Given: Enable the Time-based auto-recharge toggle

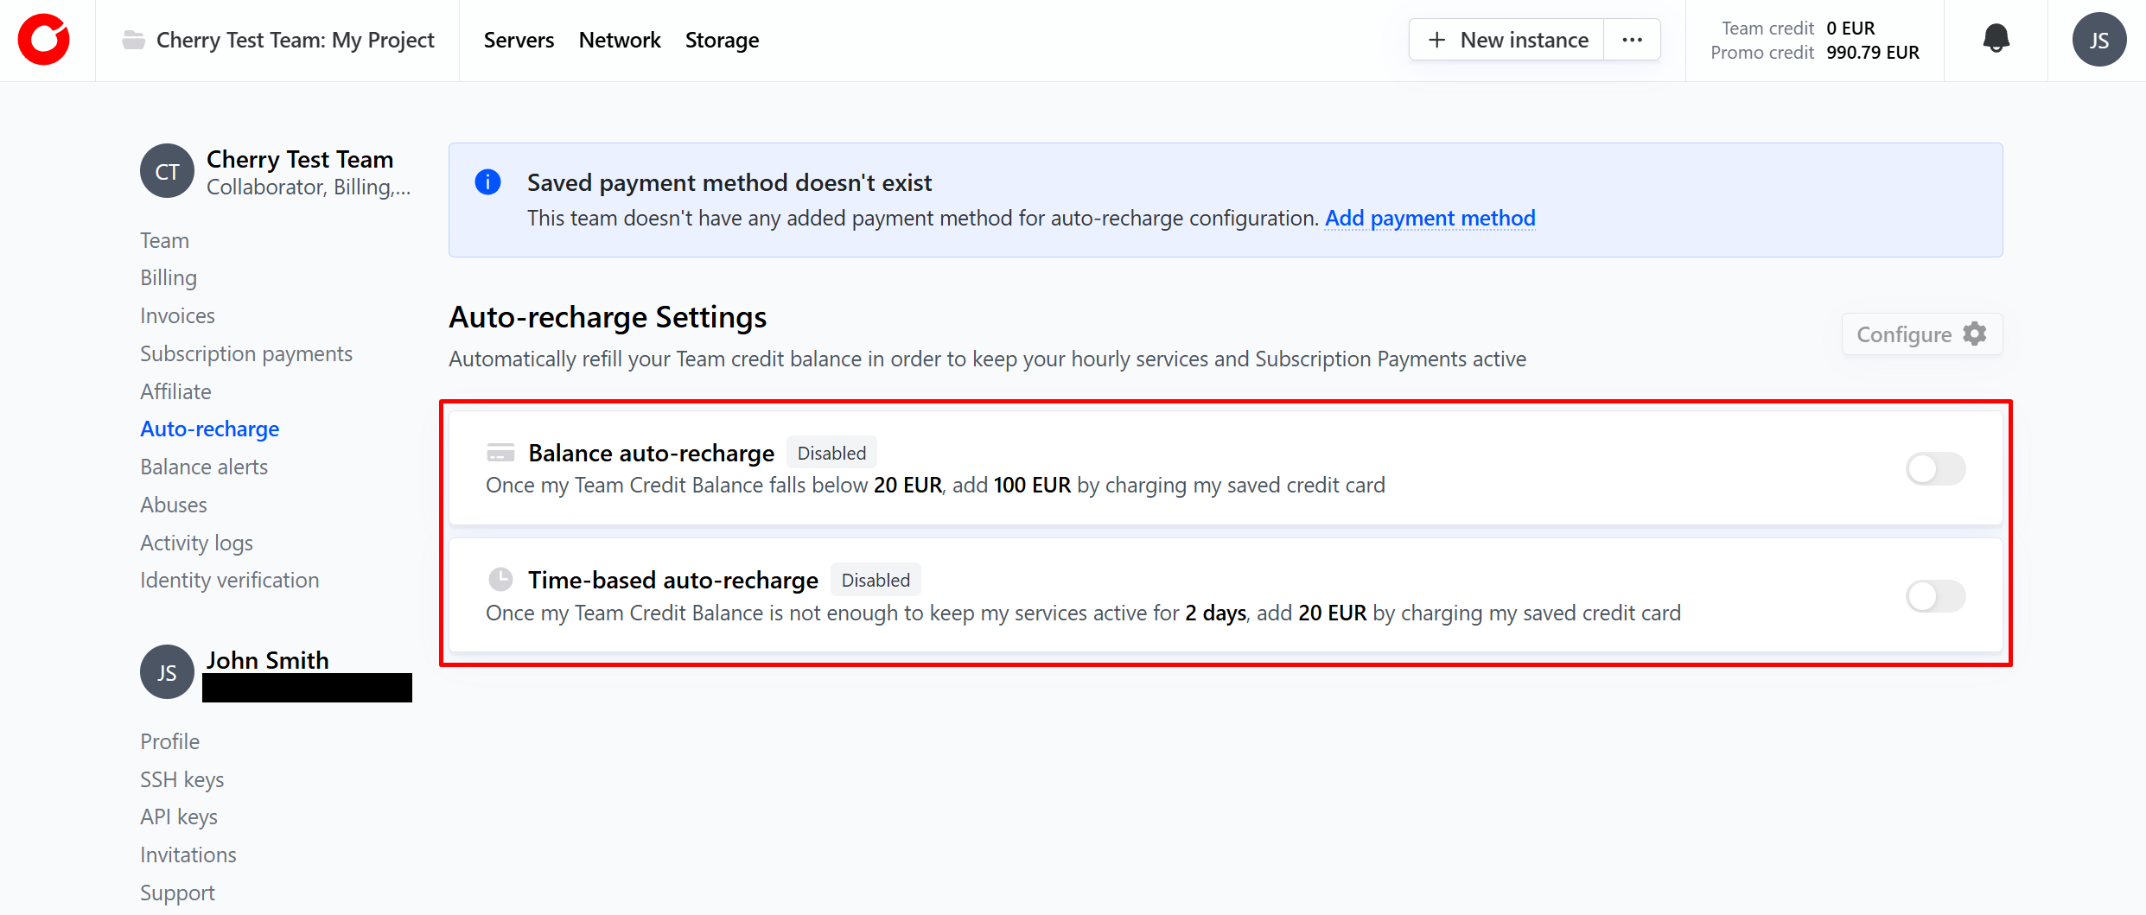Looking at the screenshot, I should 1935,596.
